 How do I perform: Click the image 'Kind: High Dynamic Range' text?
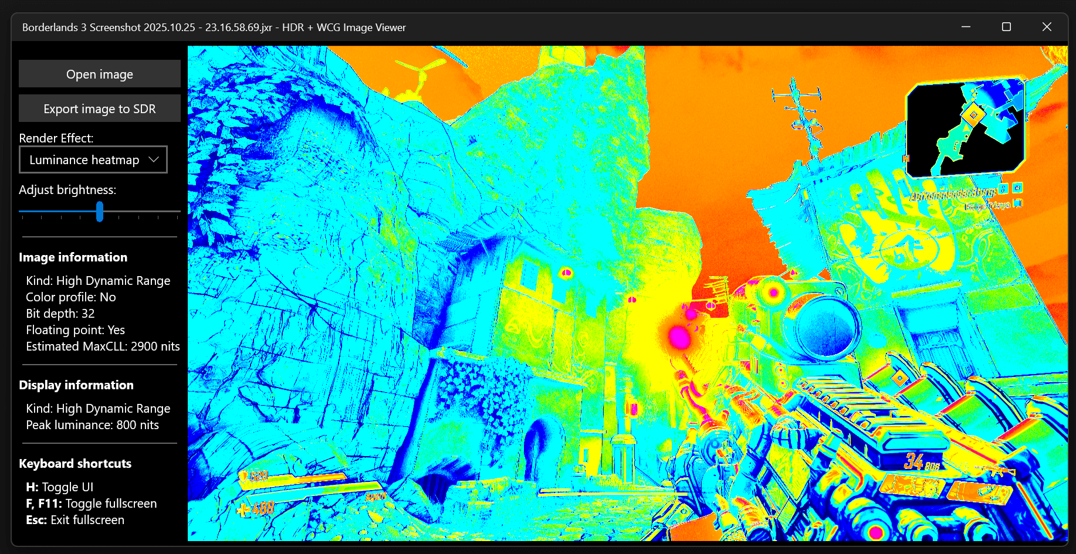98,281
